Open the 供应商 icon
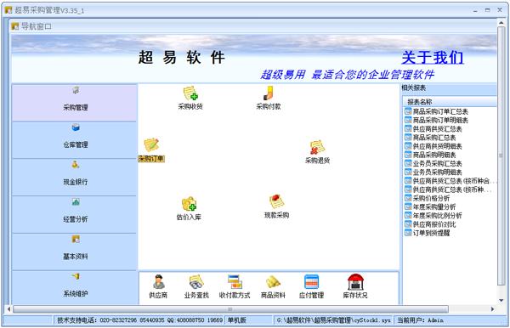 pos(158,286)
